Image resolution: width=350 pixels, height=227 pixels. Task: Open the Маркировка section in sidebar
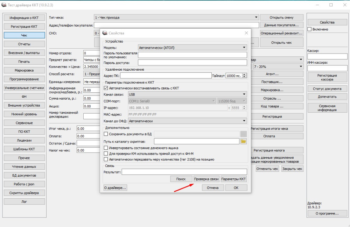[x=24, y=70]
